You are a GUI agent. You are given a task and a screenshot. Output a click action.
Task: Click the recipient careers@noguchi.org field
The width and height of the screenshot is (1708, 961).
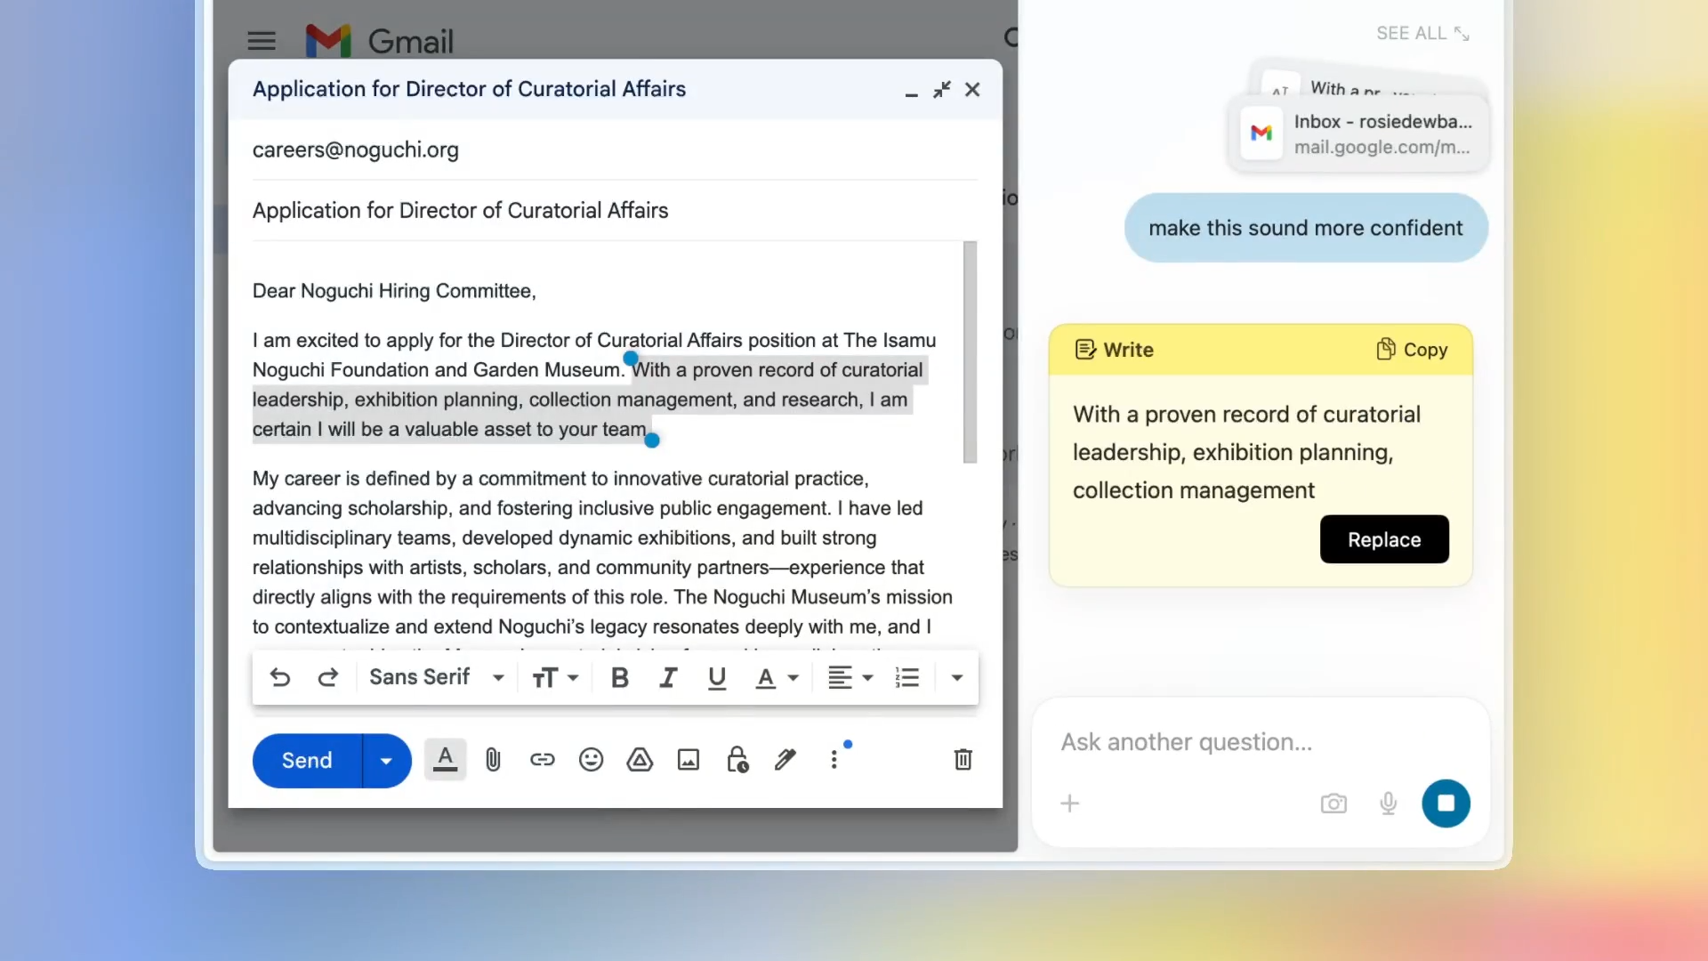tap(615, 149)
